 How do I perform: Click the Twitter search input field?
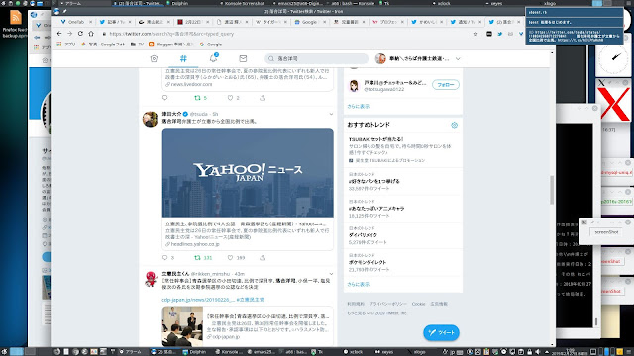tap(316, 59)
